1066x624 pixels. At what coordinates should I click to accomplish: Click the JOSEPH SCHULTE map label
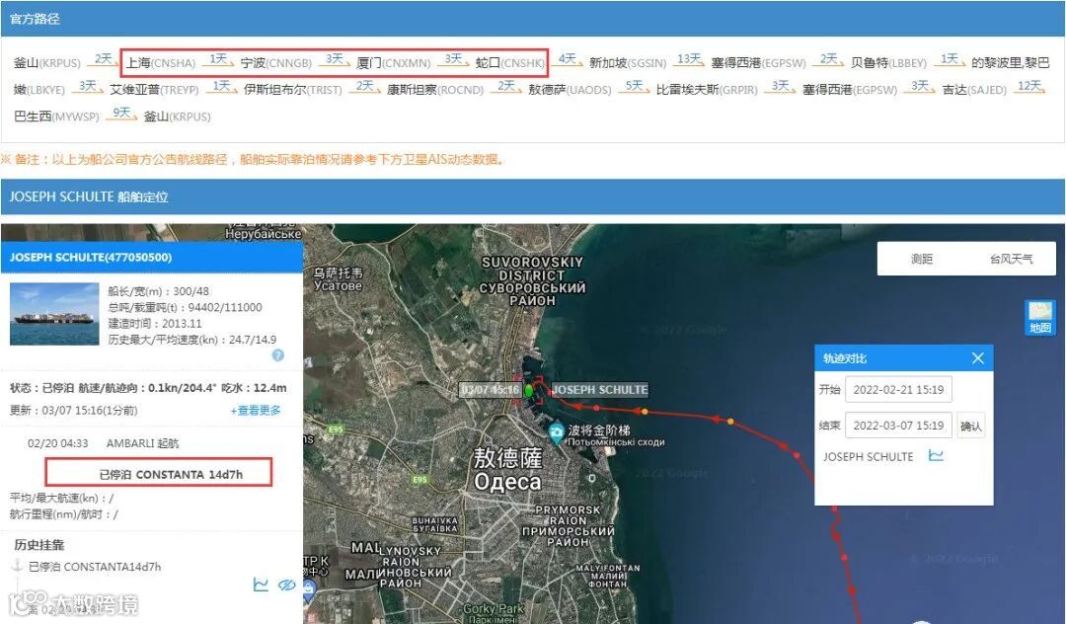click(600, 390)
